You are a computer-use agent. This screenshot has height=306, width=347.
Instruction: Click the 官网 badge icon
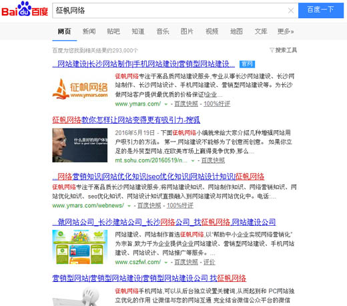[x=247, y=64]
